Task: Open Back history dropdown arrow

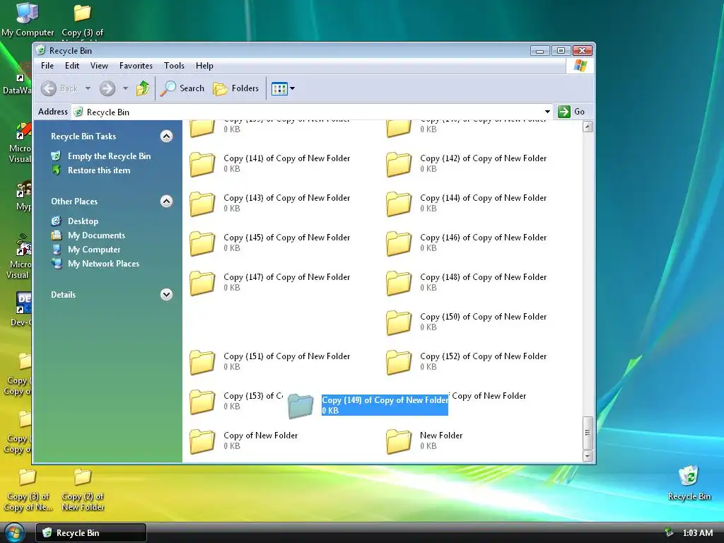Action: pyautogui.click(x=88, y=88)
